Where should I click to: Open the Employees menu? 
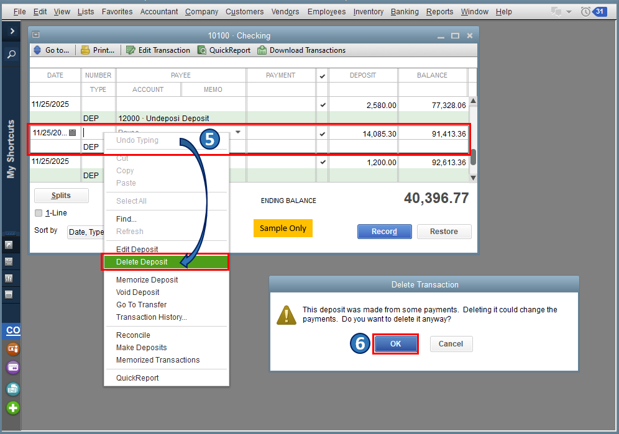(326, 12)
